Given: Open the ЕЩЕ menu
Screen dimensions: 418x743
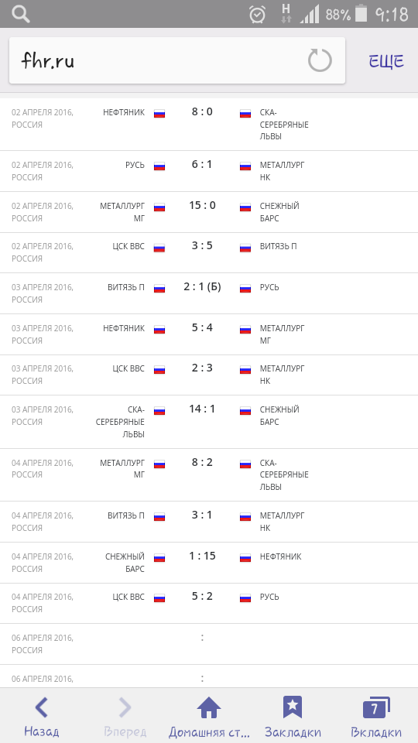Looking at the screenshot, I should tap(386, 61).
